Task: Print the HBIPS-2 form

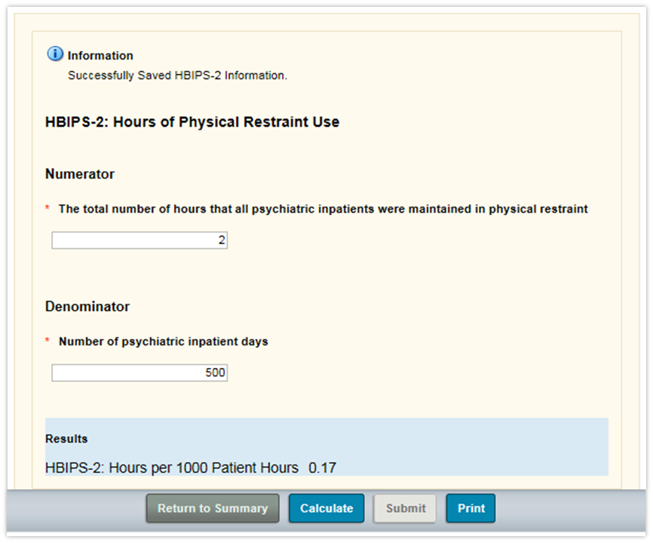Action: [x=471, y=508]
